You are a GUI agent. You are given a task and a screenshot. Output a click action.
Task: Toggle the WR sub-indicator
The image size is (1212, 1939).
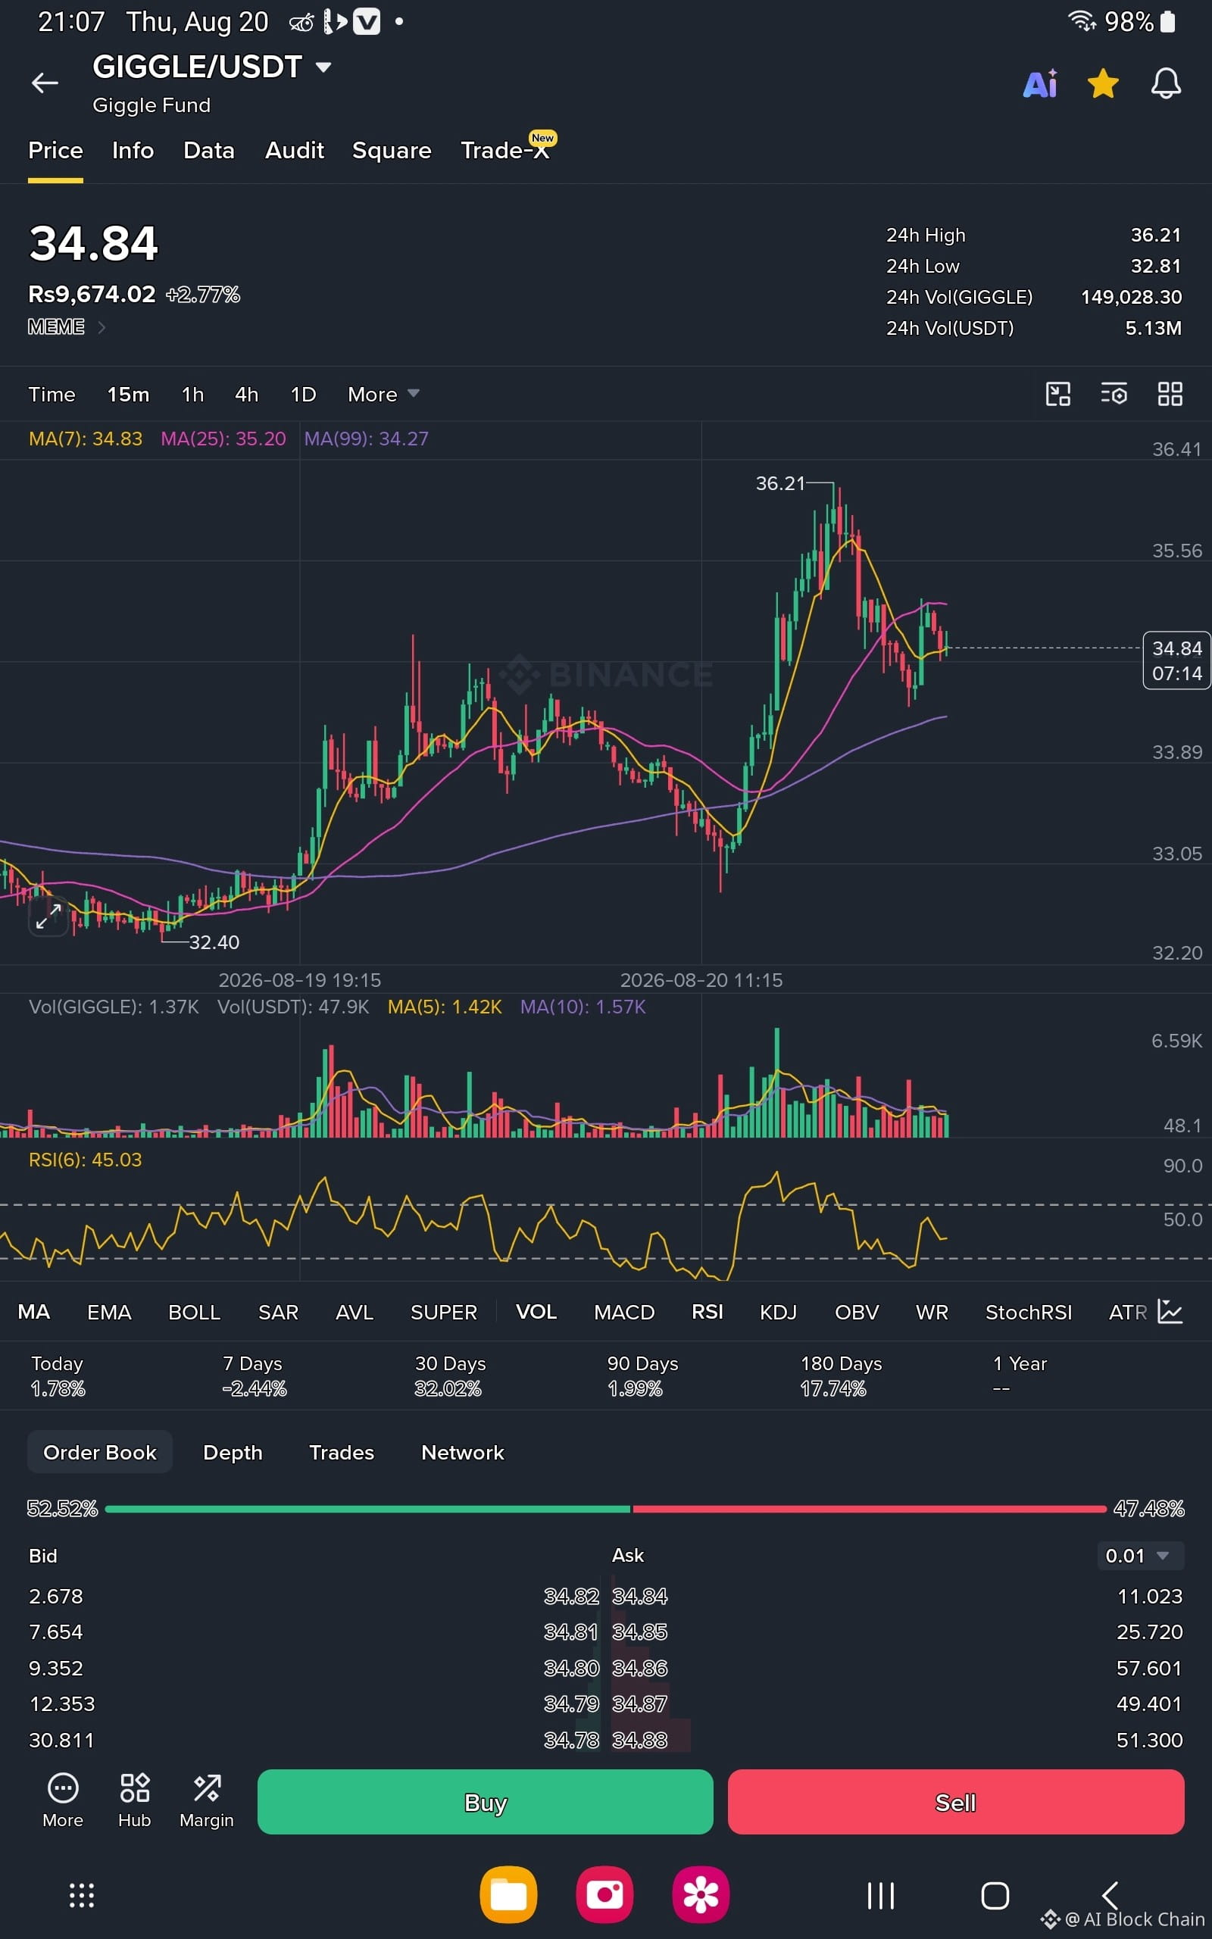tap(932, 1312)
